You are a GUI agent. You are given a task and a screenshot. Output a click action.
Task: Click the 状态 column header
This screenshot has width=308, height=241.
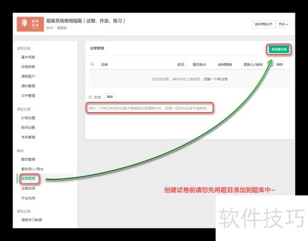pyautogui.click(x=180, y=65)
